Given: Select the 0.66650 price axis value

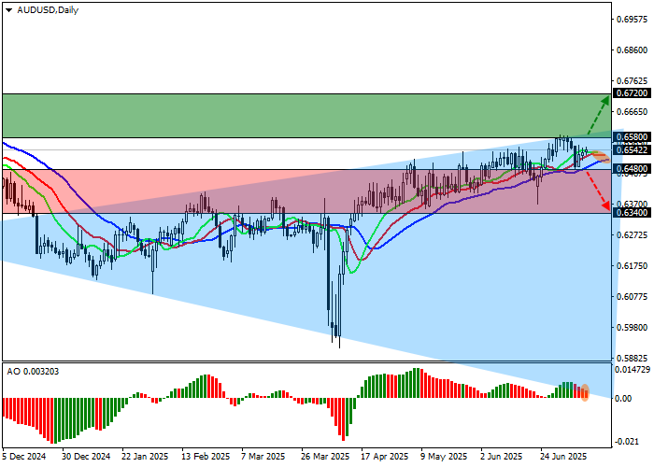Looking at the screenshot, I should coord(633,112).
